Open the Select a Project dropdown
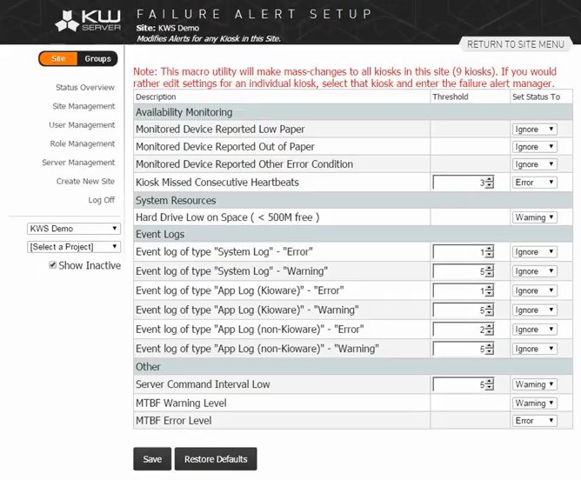 tap(74, 247)
